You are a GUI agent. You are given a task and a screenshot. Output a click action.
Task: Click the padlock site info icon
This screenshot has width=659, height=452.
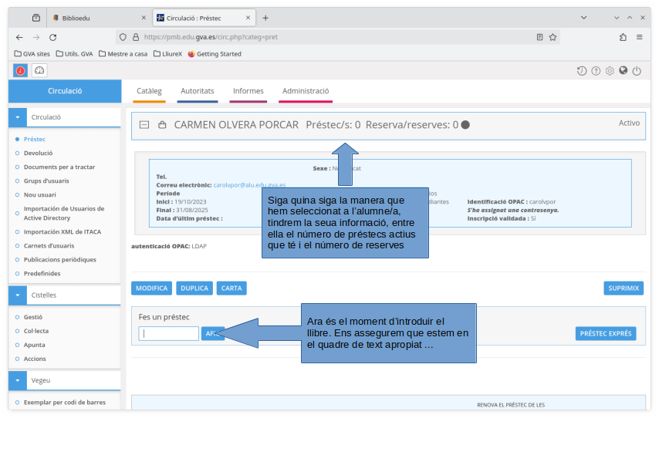click(x=136, y=37)
